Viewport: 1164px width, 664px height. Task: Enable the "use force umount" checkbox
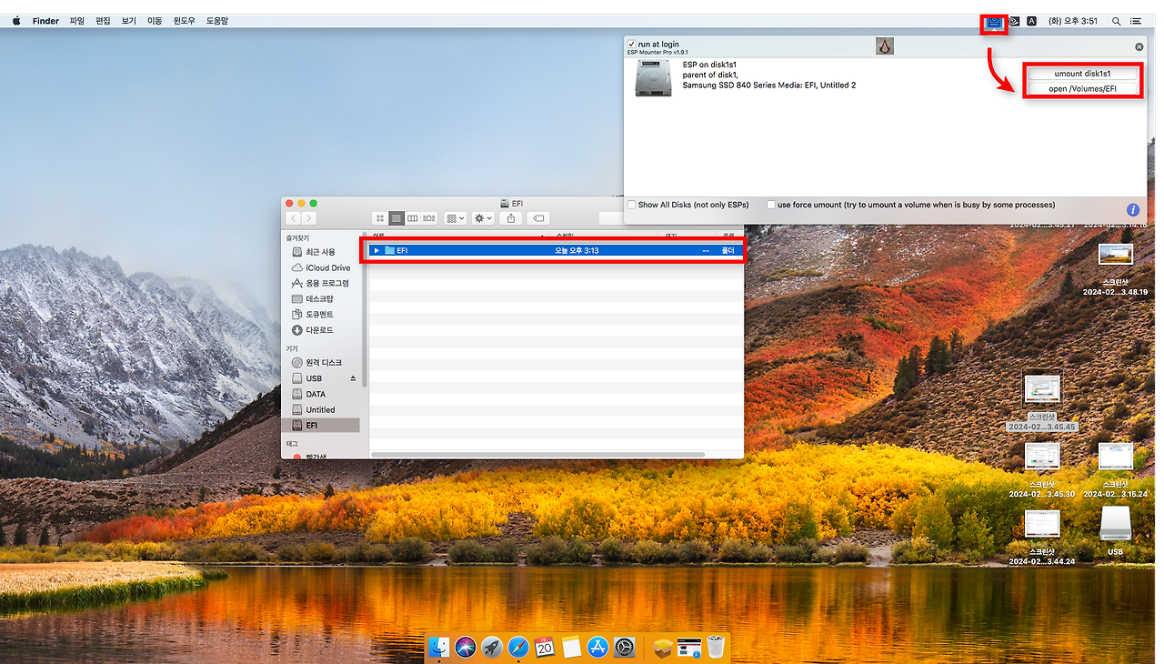coord(771,205)
